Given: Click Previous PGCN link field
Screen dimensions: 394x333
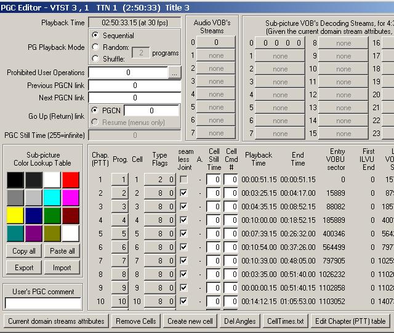Looking at the screenshot, I should (135, 86).
